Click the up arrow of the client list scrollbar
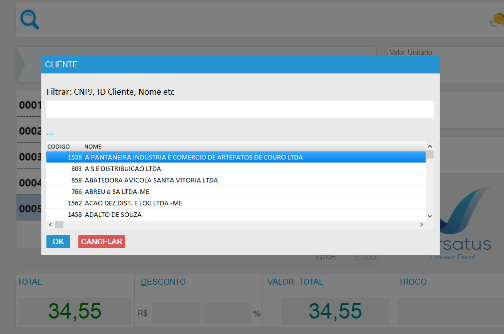Viewport: 504px width, 334px height. [430, 146]
